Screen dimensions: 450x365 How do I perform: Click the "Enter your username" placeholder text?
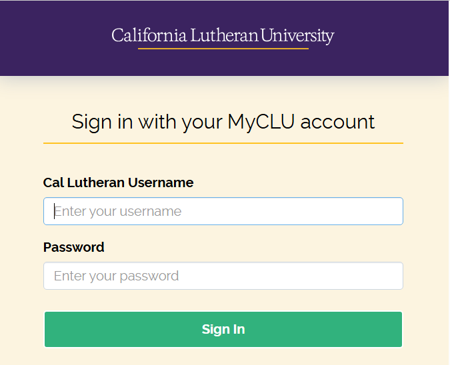[117, 212]
